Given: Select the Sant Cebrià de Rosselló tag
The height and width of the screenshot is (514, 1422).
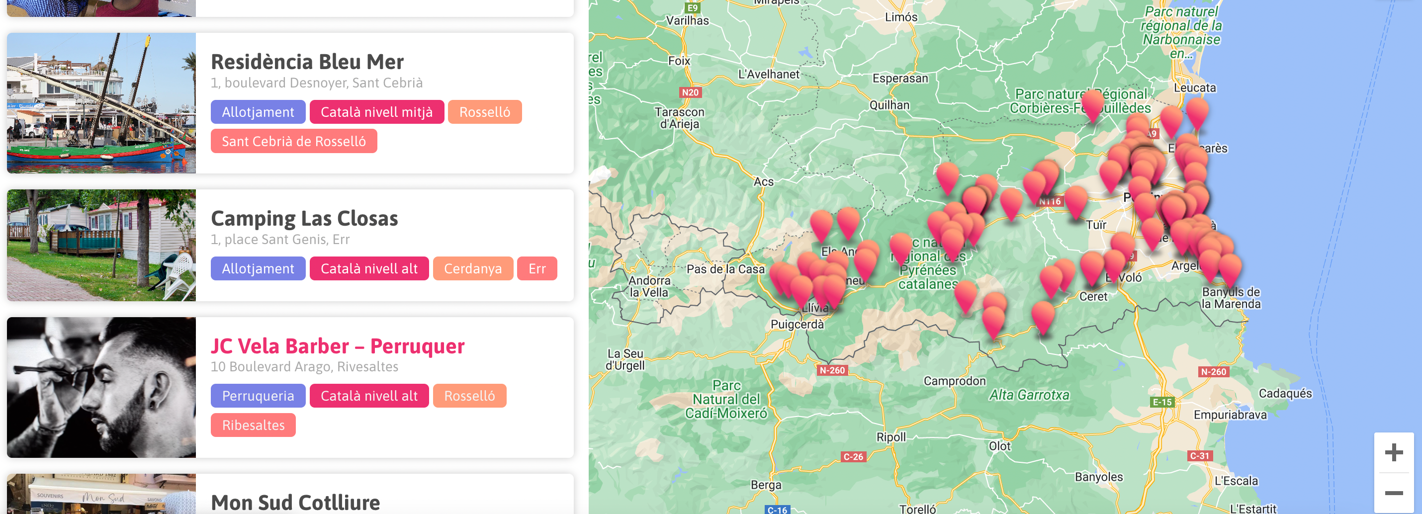Looking at the screenshot, I should pyautogui.click(x=294, y=141).
